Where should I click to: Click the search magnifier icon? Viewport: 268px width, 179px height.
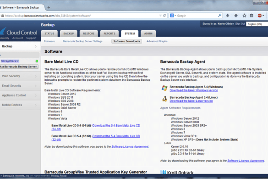pyautogui.click(x=219, y=16)
